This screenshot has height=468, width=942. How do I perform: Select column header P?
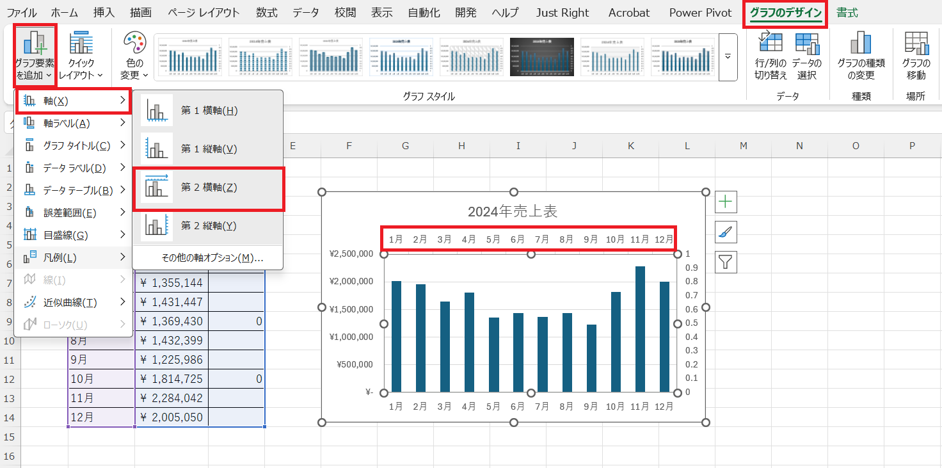912,146
